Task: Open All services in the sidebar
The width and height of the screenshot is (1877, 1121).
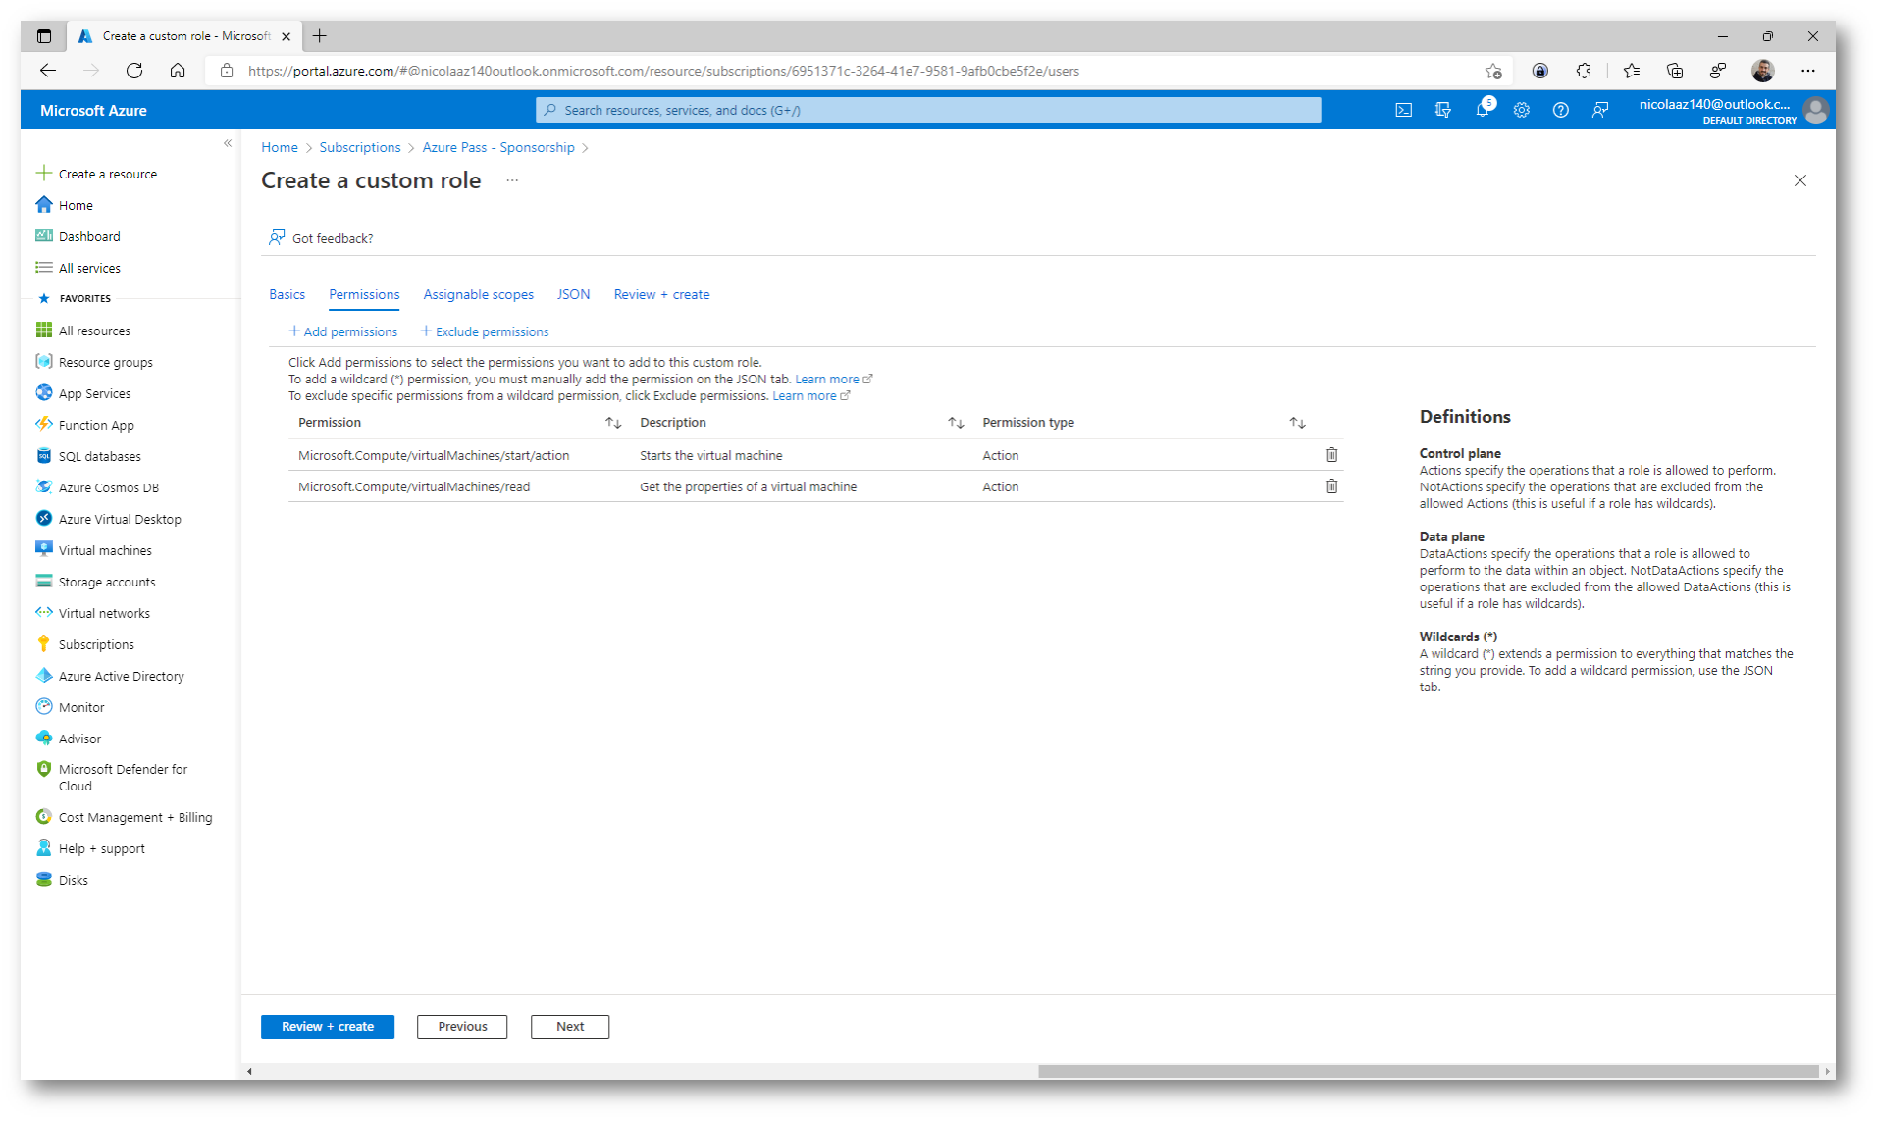Action: tap(78, 268)
